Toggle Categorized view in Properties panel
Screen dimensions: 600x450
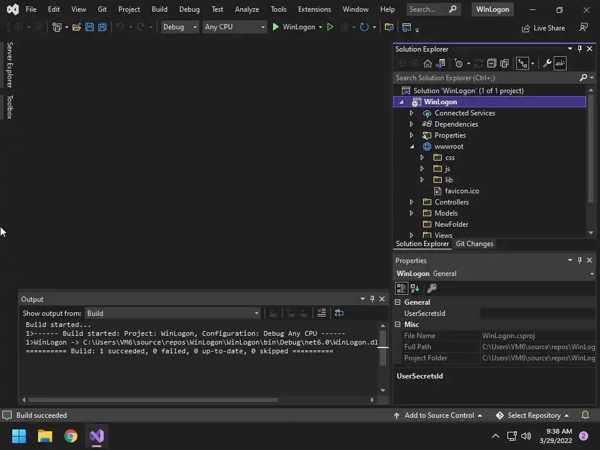click(401, 288)
